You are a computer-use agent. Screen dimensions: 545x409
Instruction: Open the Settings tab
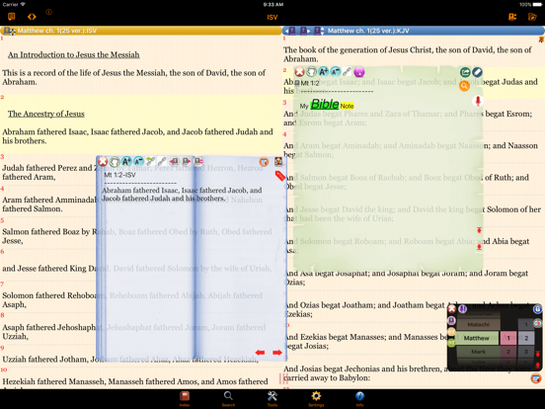tap(316, 398)
